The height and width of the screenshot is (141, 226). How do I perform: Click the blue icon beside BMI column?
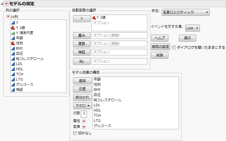pos(13,48)
